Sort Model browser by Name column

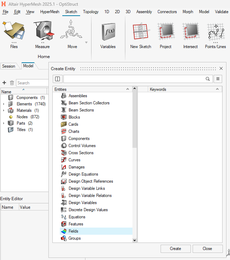coord(24,92)
